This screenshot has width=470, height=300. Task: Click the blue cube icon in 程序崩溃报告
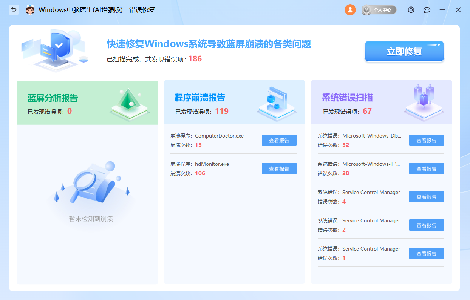277,102
